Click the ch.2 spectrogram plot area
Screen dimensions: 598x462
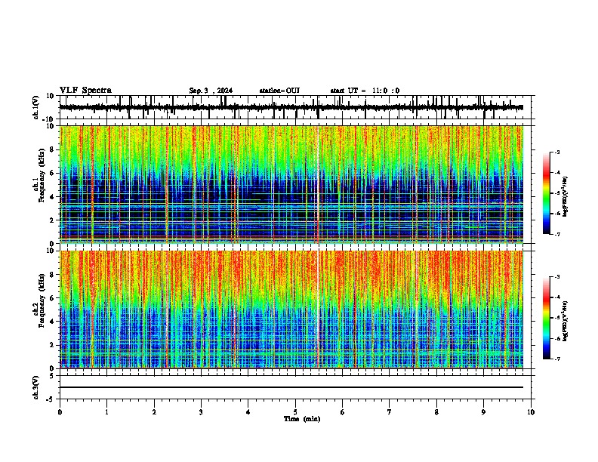(291, 310)
